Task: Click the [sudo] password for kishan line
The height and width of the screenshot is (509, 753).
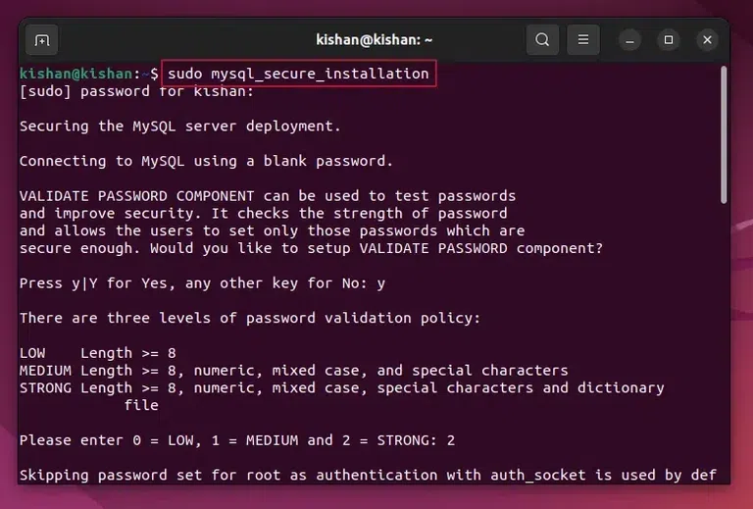Action: (137, 91)
